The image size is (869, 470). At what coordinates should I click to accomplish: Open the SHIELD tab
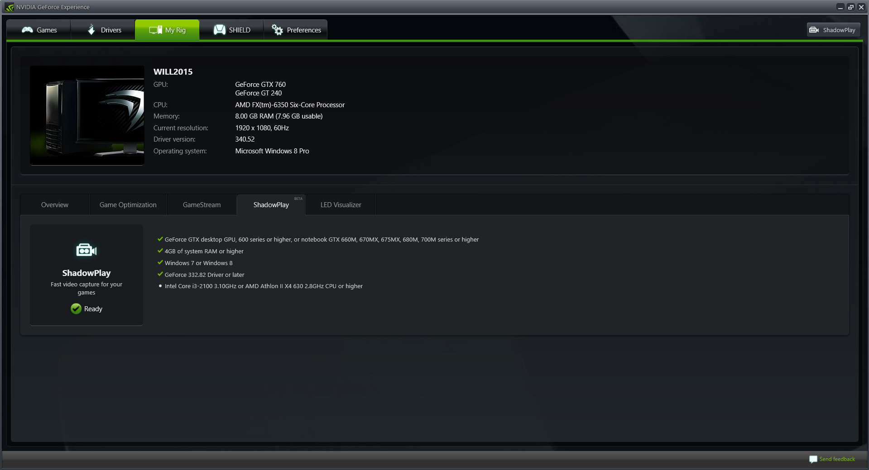pos(231,30)
